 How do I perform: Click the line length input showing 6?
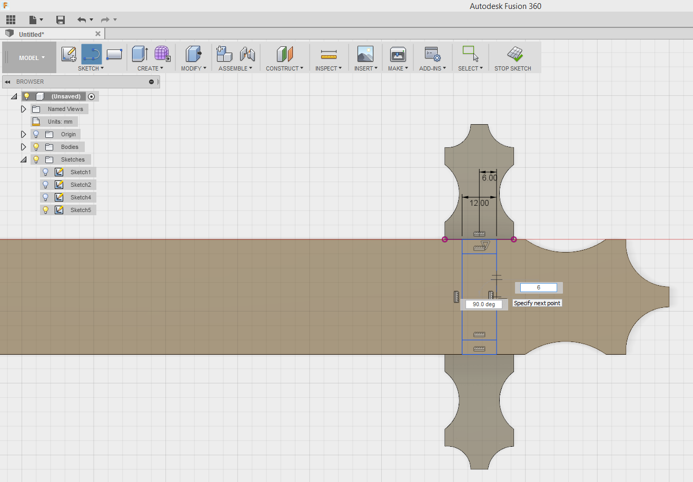538,287
